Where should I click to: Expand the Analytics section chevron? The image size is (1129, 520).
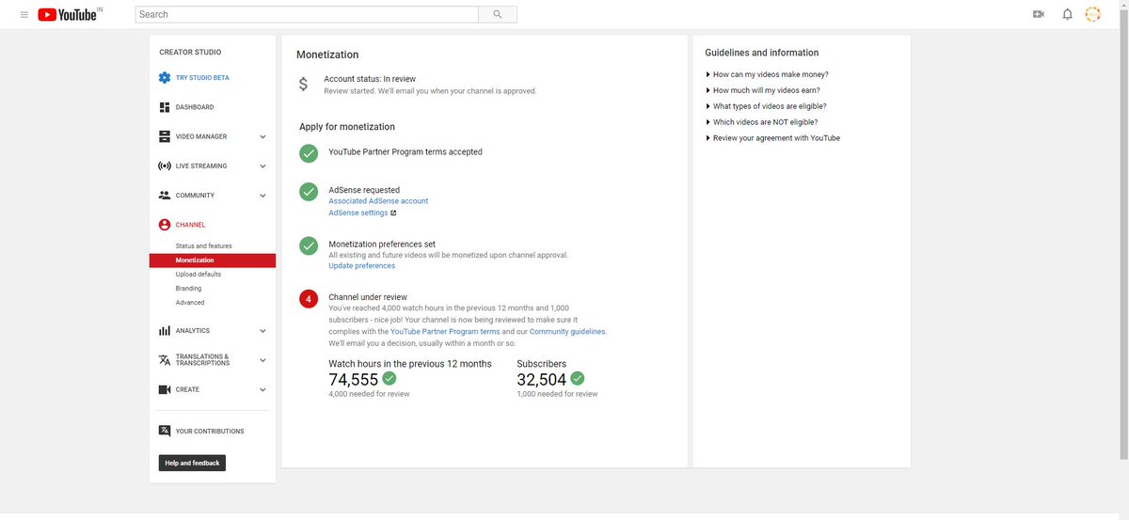(262, 331)
